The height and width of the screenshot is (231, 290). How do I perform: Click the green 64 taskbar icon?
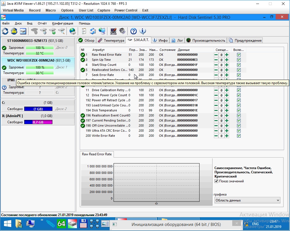coord(61,224)
